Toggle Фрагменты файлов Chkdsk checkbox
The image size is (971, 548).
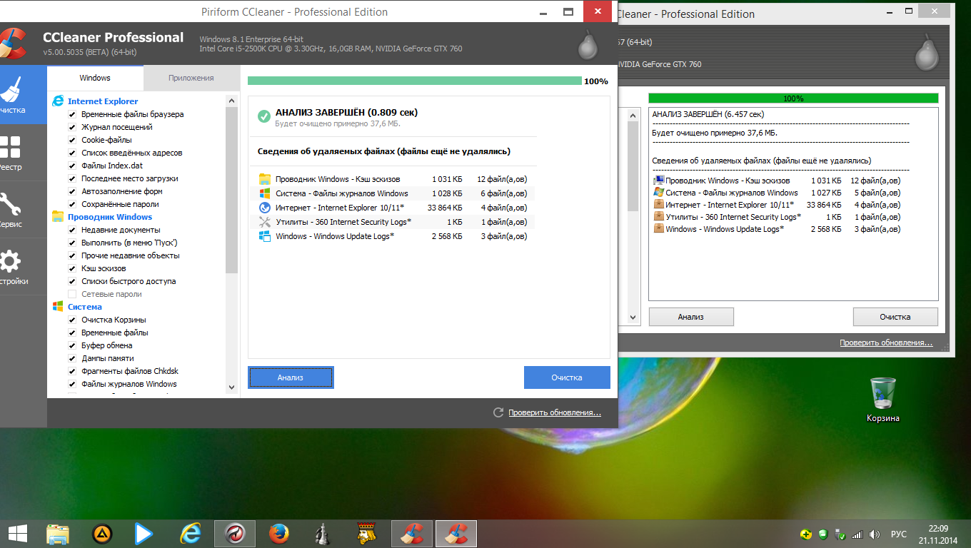[72, 371]
